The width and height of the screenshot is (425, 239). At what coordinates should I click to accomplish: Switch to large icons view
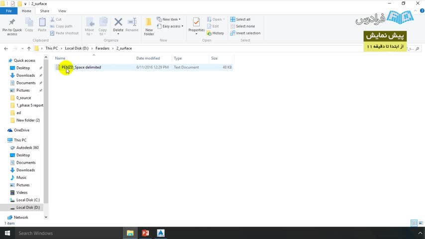click(x=421, y=223)
